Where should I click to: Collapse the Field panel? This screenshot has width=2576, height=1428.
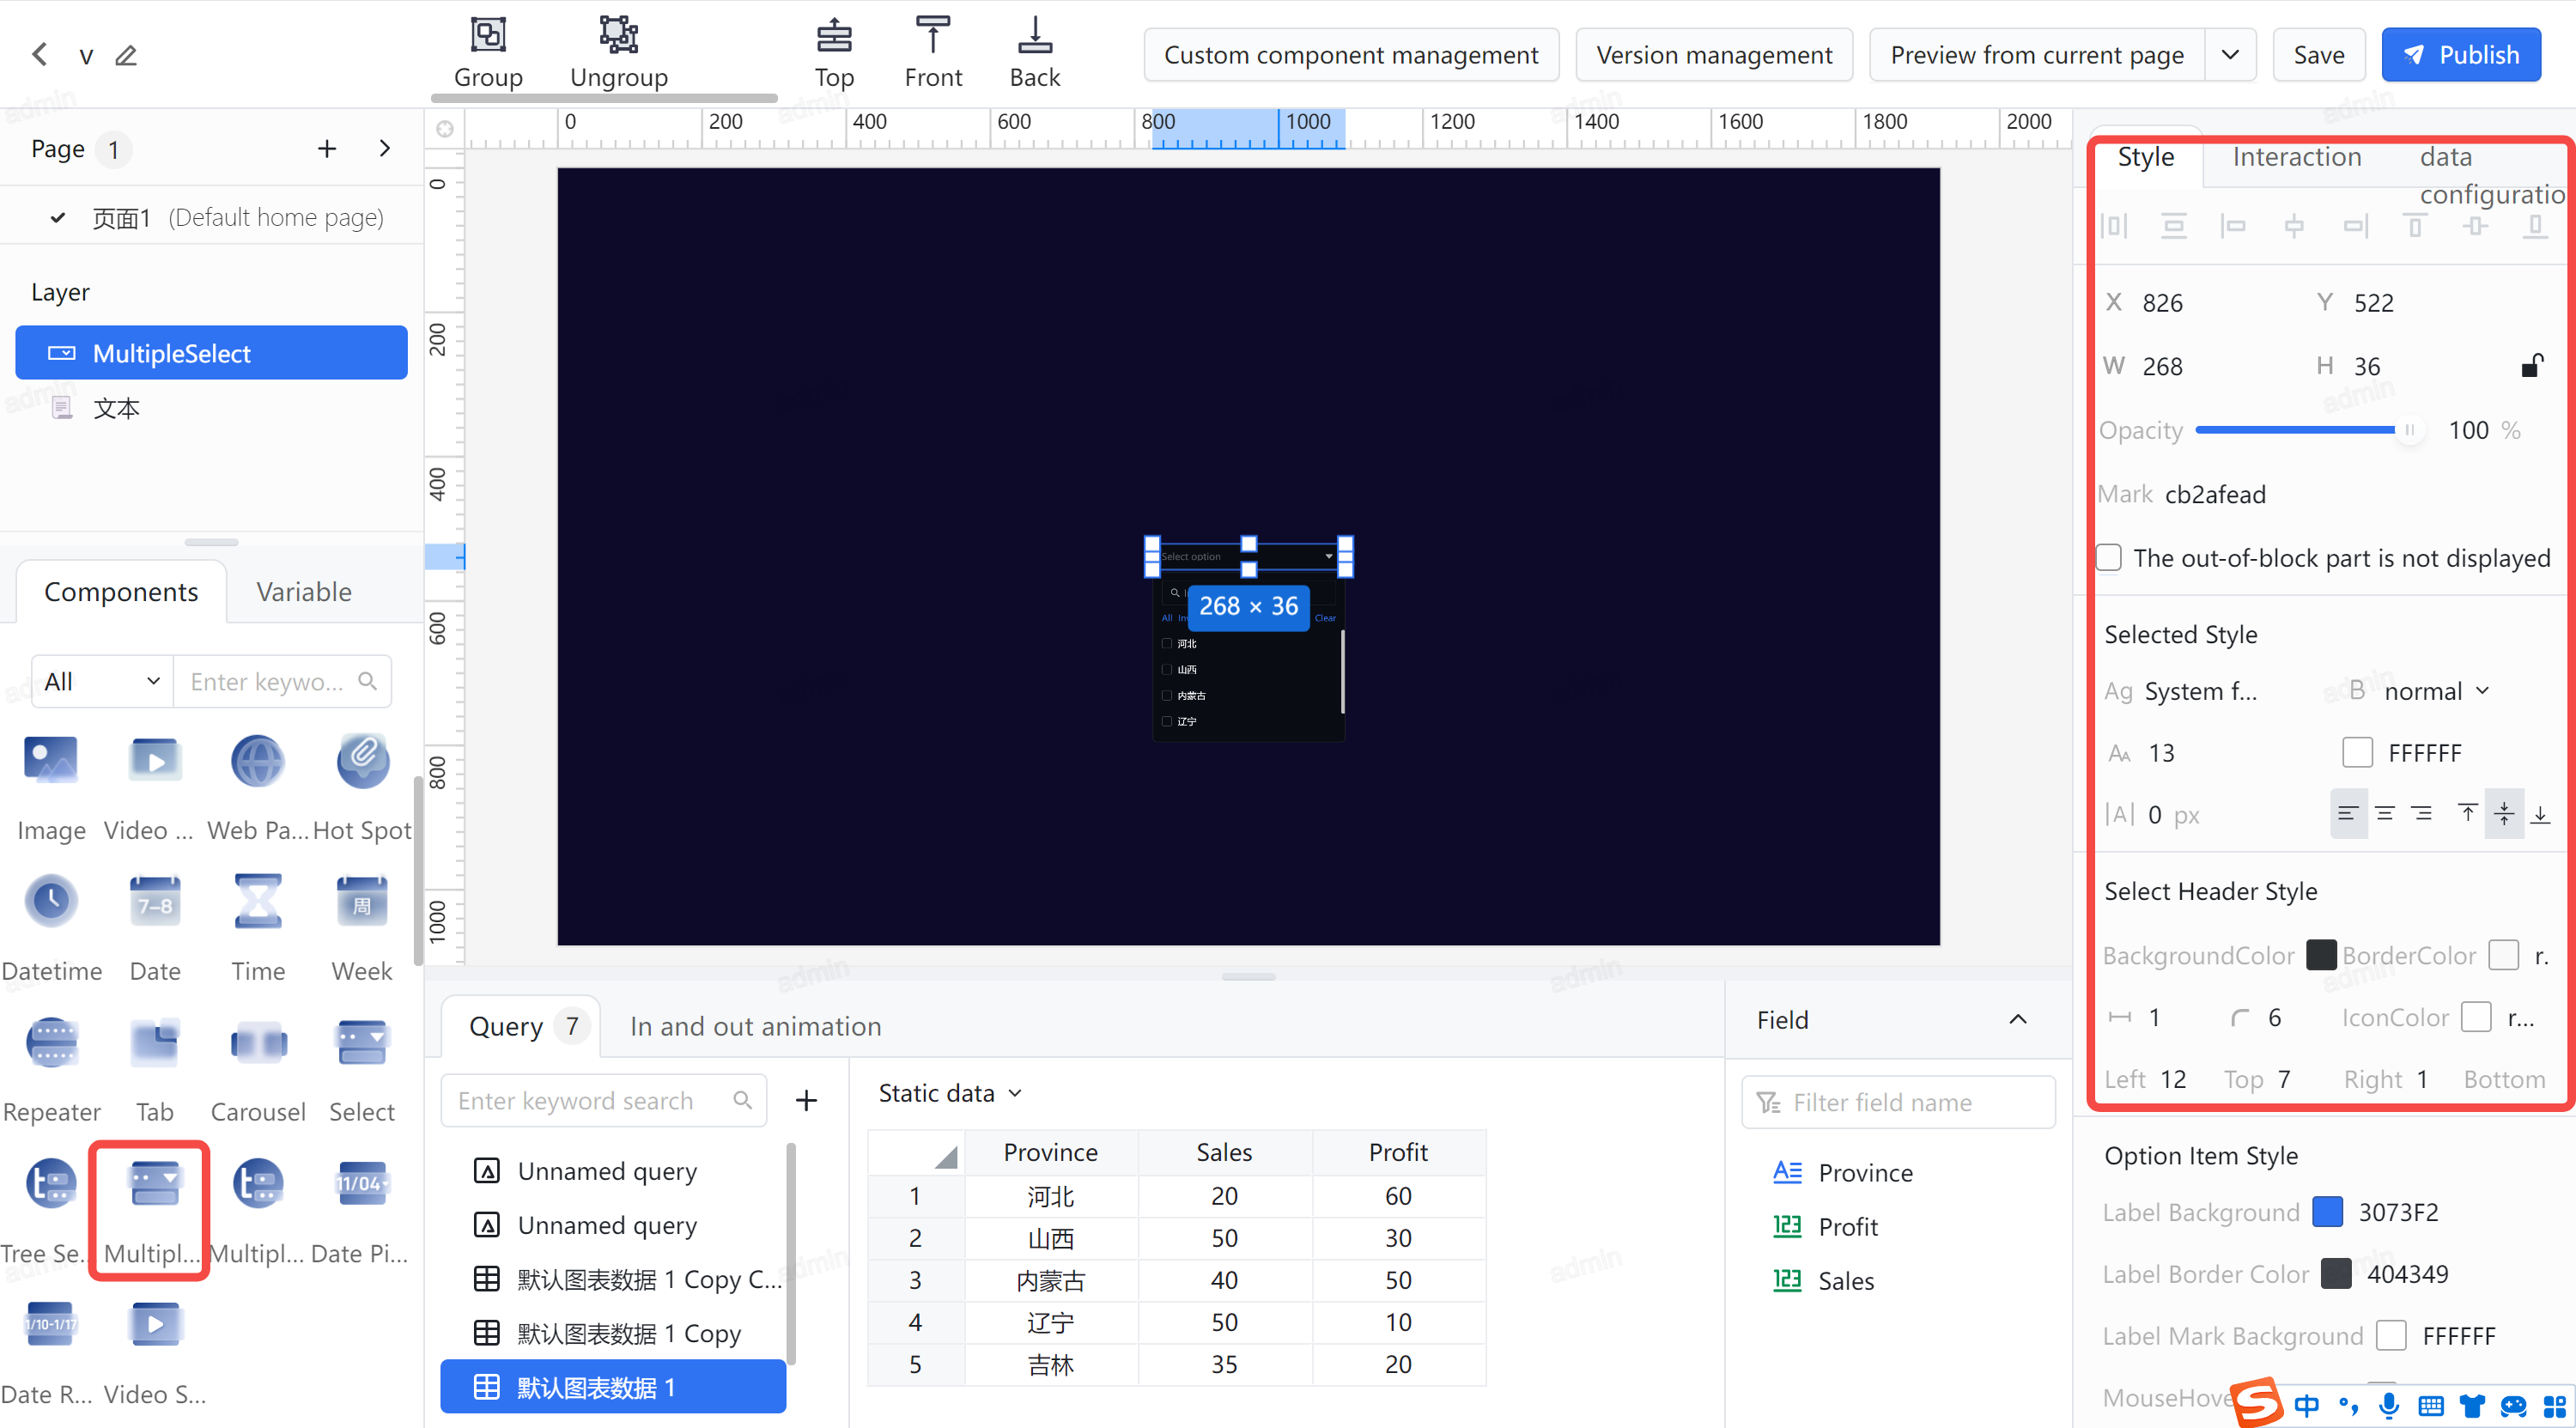click(2017, 1020)
